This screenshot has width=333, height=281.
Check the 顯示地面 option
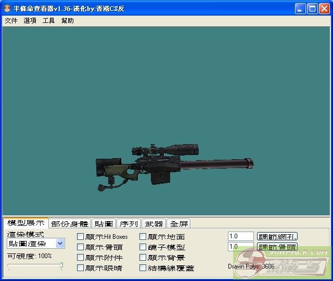(143, 237)
